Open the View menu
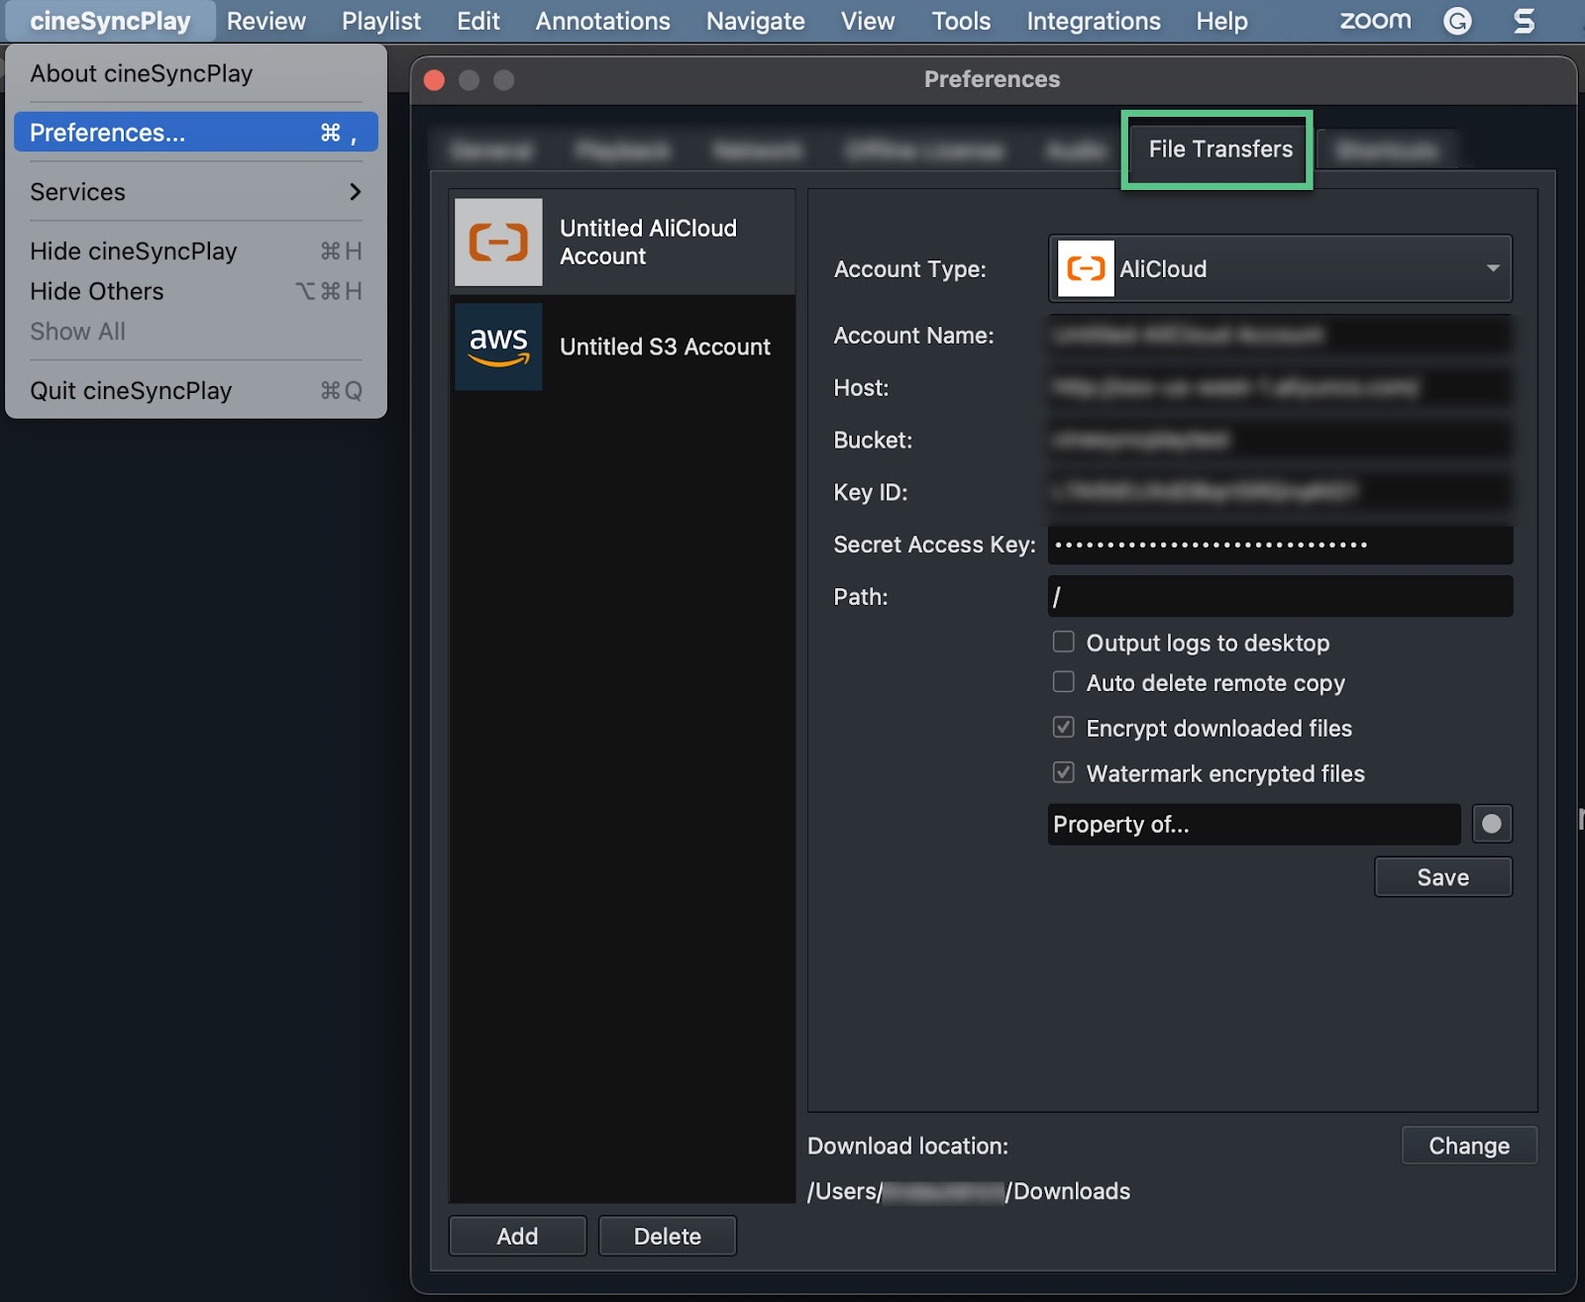1585x1302 pixels. click(868, 21)
